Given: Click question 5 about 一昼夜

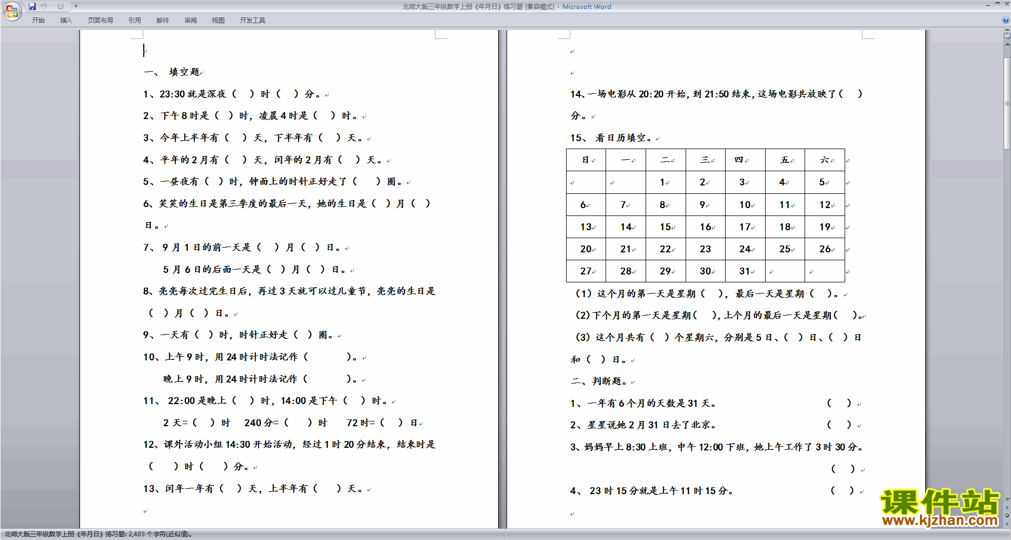Looking at the screenshot, I should (273, 182).
